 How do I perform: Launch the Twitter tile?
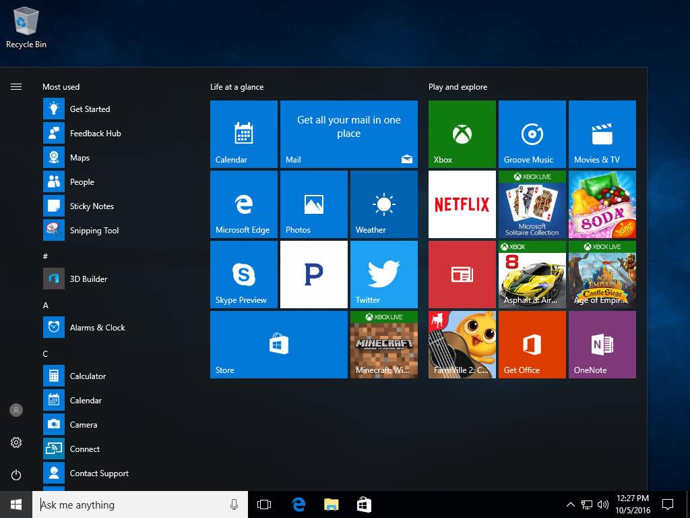tap(384, 275)
